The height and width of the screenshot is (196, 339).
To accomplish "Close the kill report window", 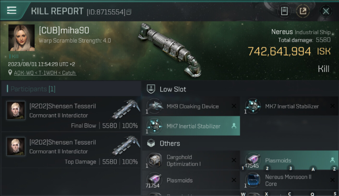I will click(x=326, y=11).
